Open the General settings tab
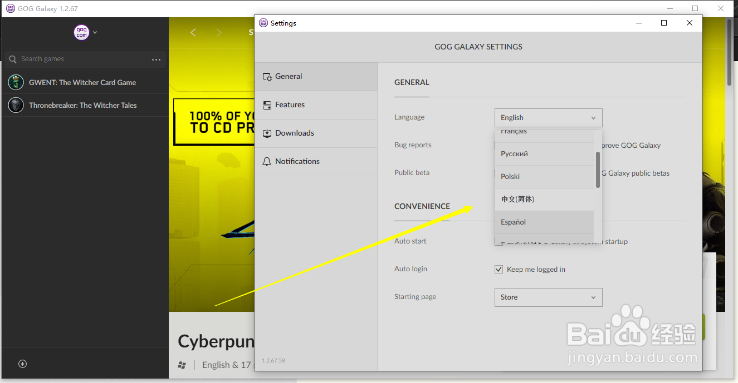The height and width of the screenshot is (383, 738). pos(316,77)
